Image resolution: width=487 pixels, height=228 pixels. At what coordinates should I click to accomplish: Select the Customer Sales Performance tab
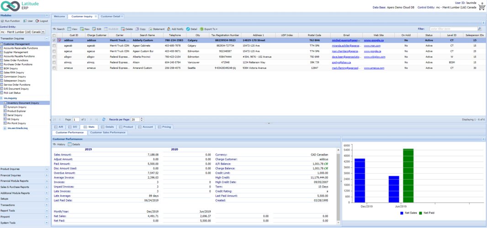pos(107,132)
